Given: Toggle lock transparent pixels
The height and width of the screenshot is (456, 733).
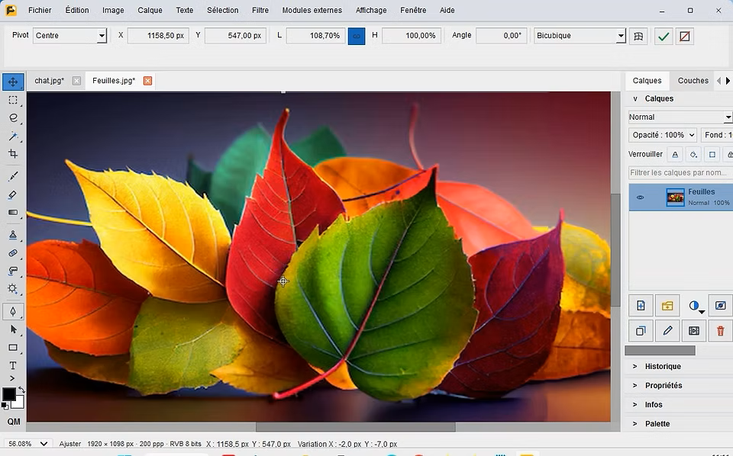Looking at the screenshot, I should coord(674,155).
